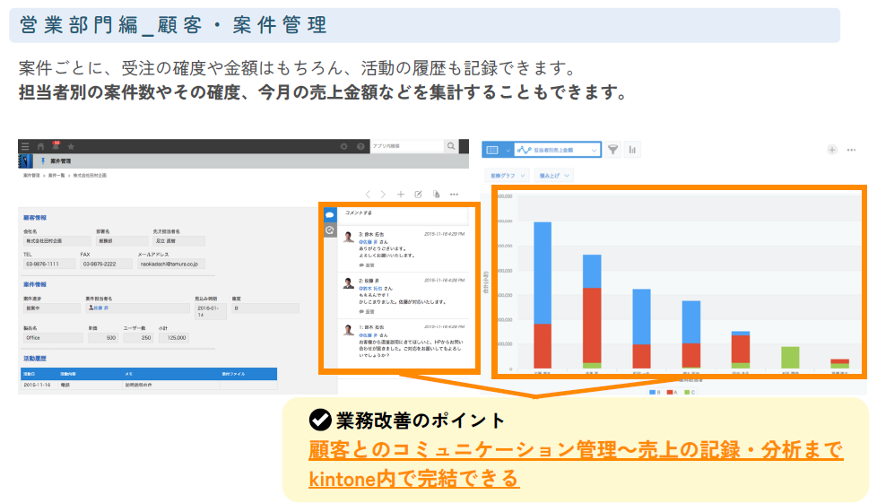This screenshot has height=503, width=877.
Task: Focus the app search input field
Action: coord(407,146)
